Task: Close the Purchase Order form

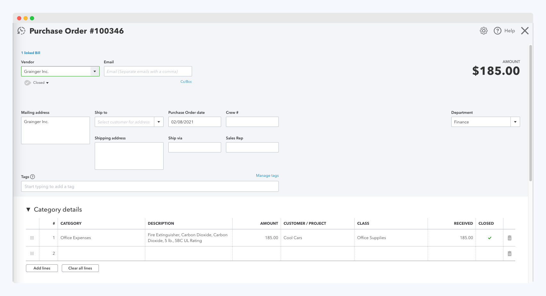Action: coord(525,31)
